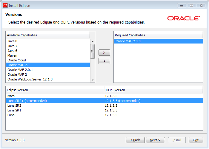Click the Oracle icon in the title bar
The image size is (209, 149).
coord(5,5)
